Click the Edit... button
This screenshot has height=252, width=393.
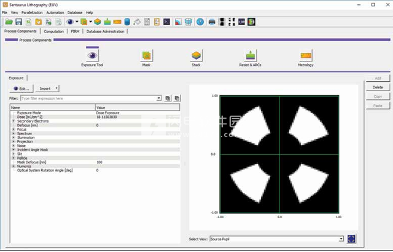click(21, 89)
